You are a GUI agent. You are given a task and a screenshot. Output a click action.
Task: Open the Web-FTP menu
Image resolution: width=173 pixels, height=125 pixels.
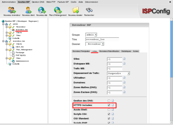pyautogui.click(x=51, y=2)
